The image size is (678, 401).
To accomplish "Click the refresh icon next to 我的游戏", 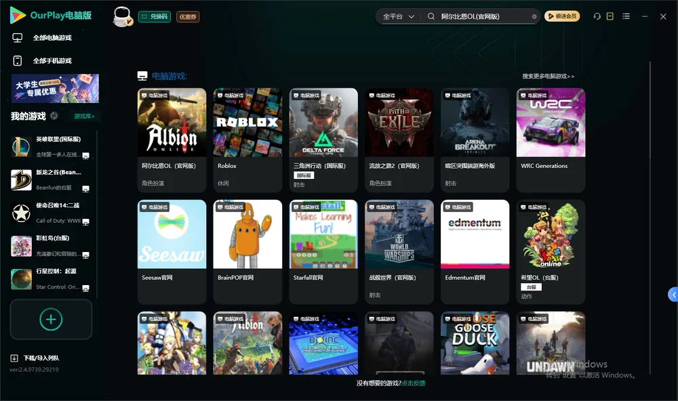I will click(54, 116).
